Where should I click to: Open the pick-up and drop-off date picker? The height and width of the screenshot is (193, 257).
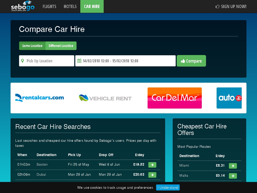[125, 61]
